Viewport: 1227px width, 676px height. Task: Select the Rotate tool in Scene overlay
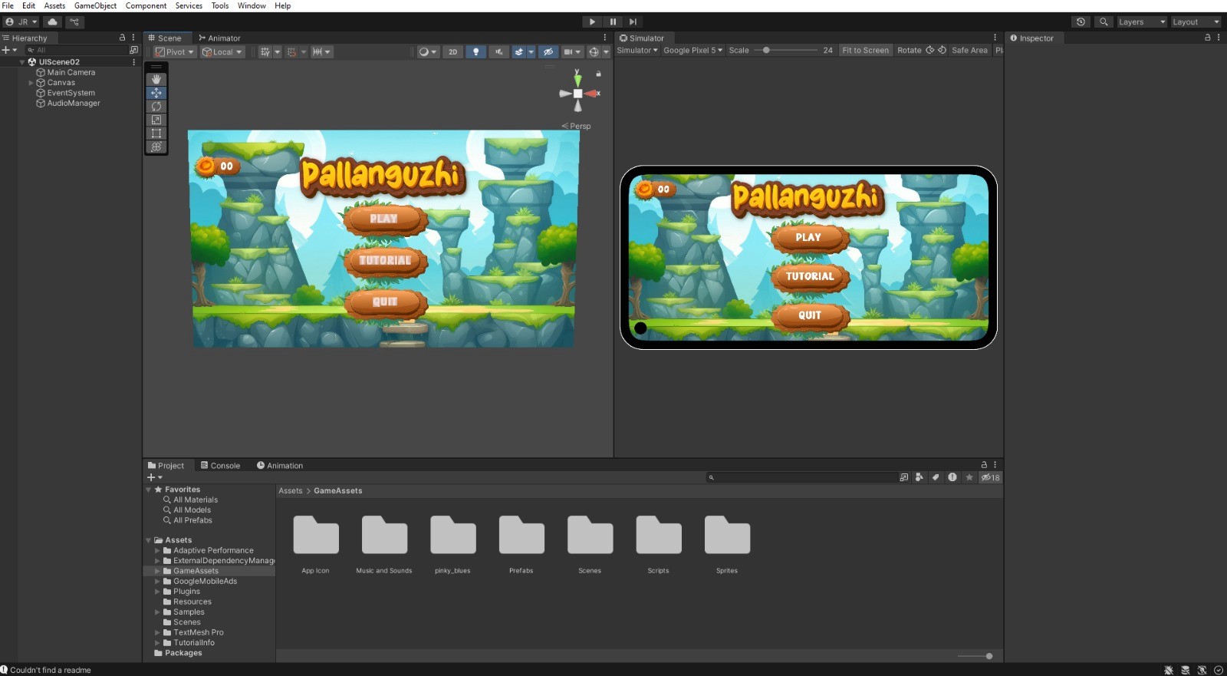pos(156,107)
